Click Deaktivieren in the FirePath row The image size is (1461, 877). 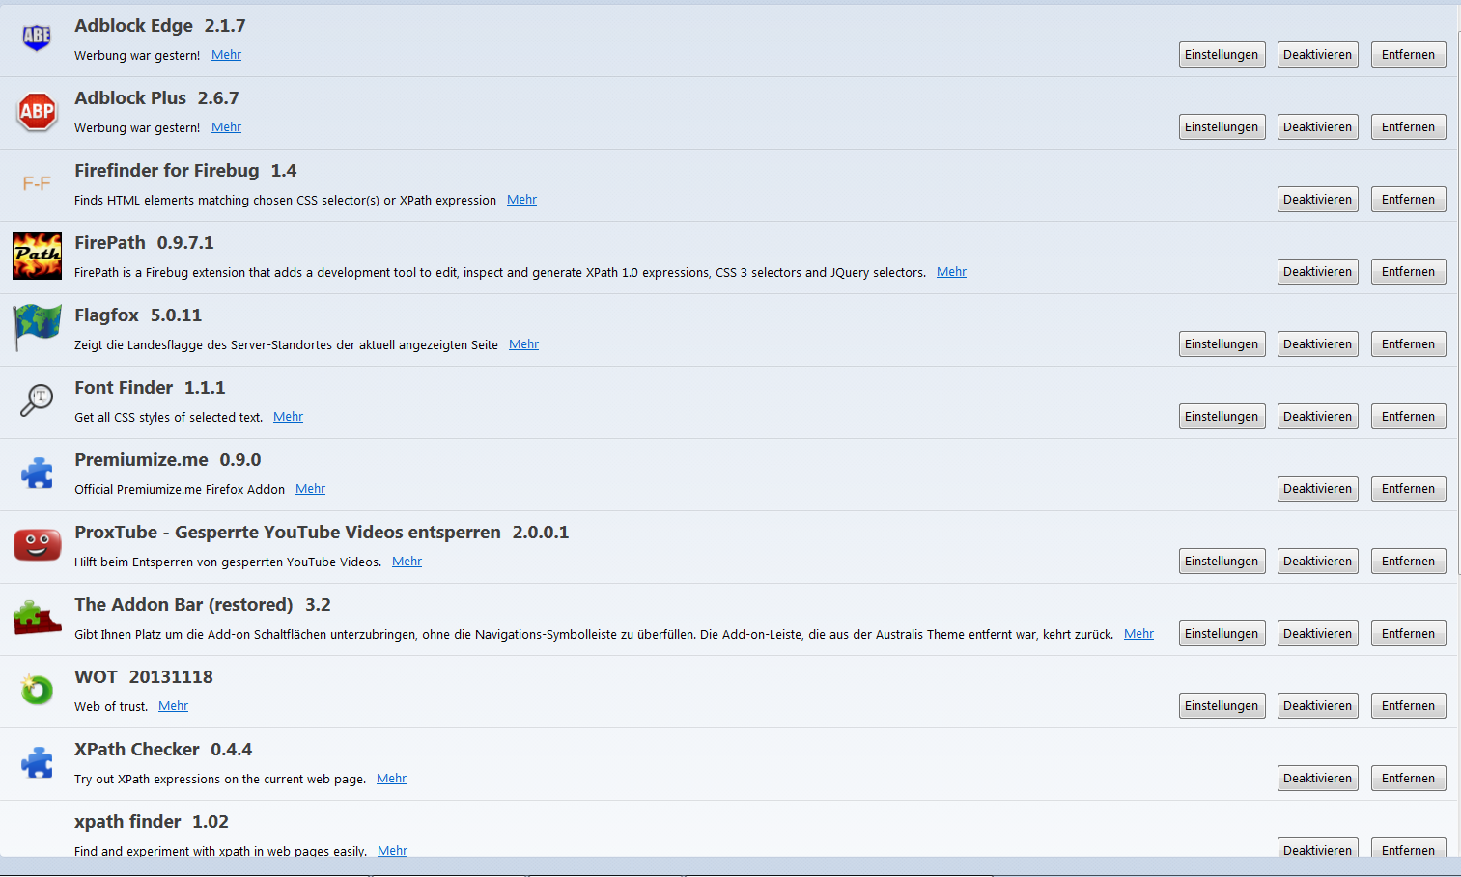click(x=1317, y=272)
